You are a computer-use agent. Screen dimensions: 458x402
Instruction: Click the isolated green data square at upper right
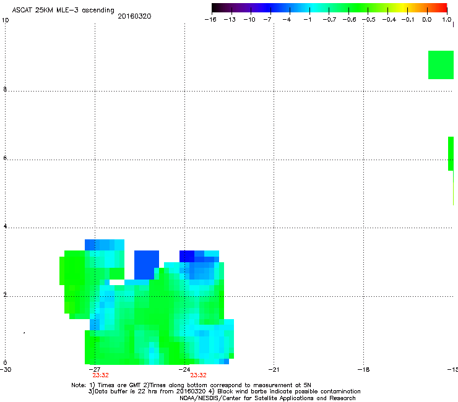click(441, 65)
